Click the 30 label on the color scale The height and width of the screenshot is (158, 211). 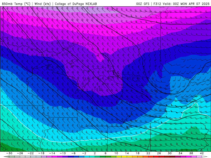tap(170, 153)
